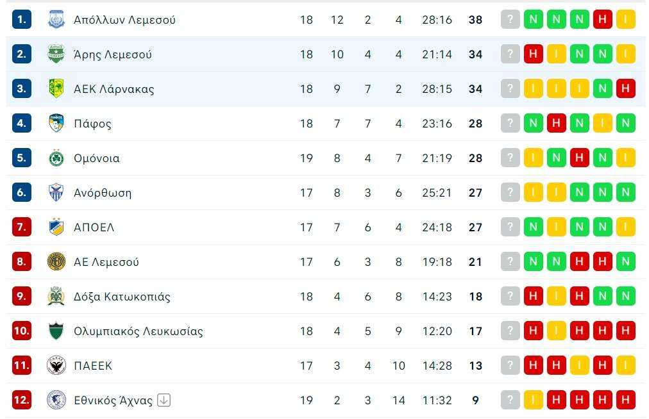
Task: Click the blue rank 1 position badge
Action: click(x=22, y=19)
